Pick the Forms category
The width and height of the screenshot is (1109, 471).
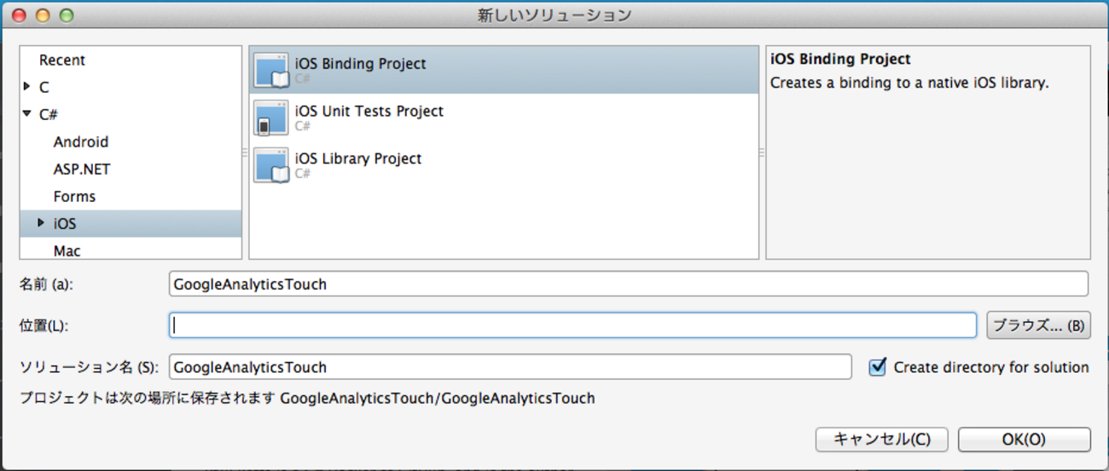[74, 197]
